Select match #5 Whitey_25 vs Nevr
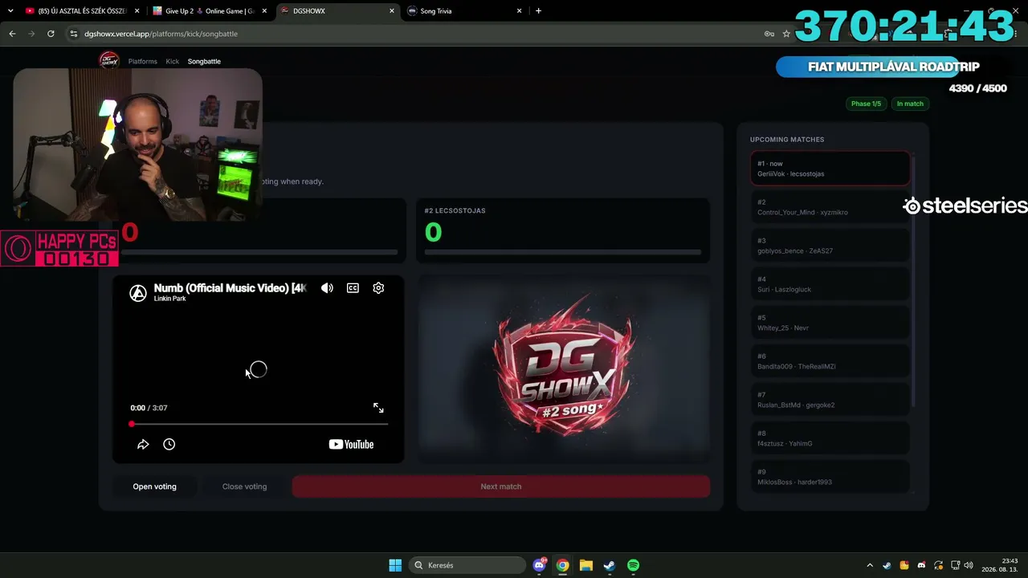This screenshot has width=1028, height=578. [830, 323]
